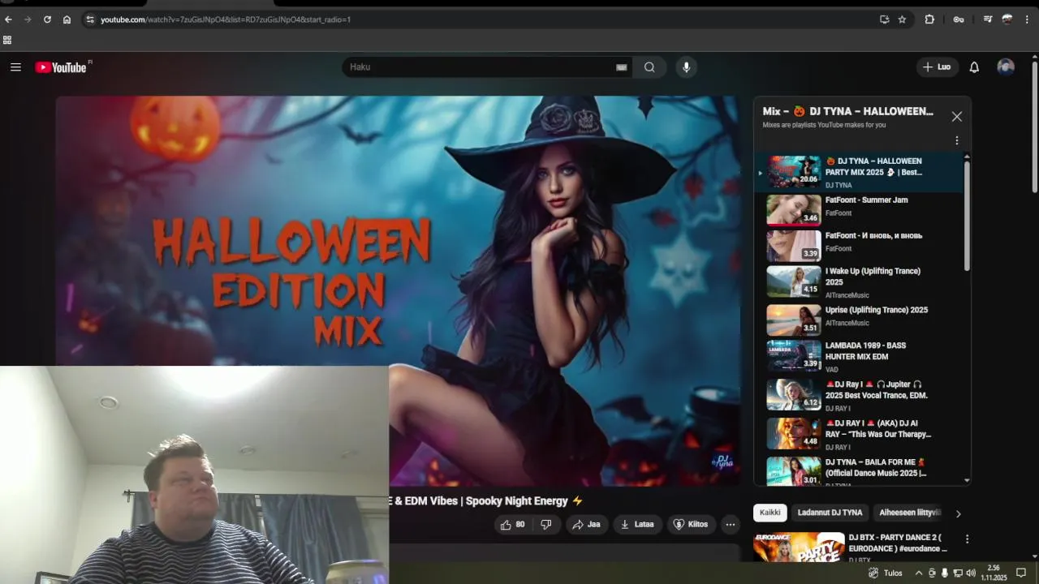Install app icon in the address bar
The height and width of the screenshot is (584, 1039).
pyautogui.click(x=884, y=19)
